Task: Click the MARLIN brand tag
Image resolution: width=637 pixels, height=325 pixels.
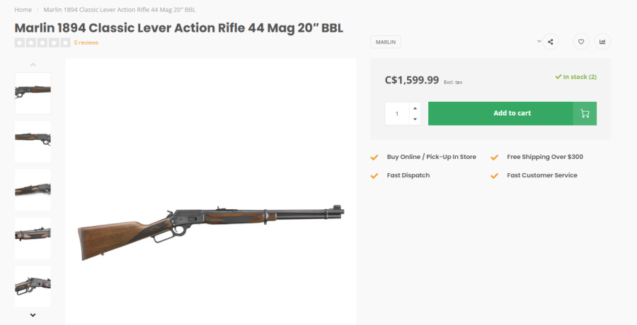Action: [386, 42]
